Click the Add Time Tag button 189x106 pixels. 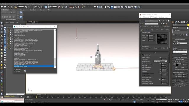[x=139, y=102]
